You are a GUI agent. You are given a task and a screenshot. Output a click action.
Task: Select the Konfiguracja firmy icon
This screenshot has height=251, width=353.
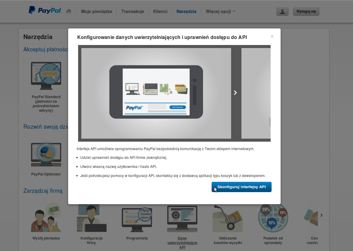click(x=91, y=218)
